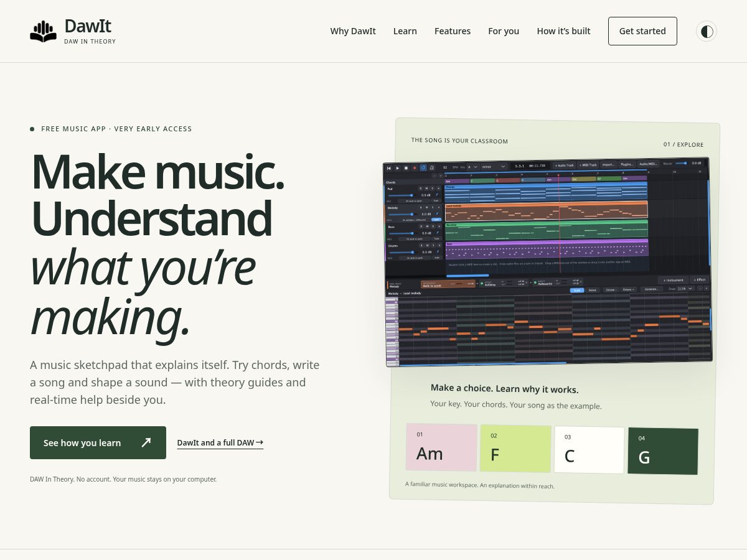Open the Audio/MIDI... settings button
The height and width of the screenshot is (560, 747).
point(648,164)
